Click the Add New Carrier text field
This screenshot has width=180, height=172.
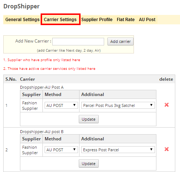(x=78, y=41)
